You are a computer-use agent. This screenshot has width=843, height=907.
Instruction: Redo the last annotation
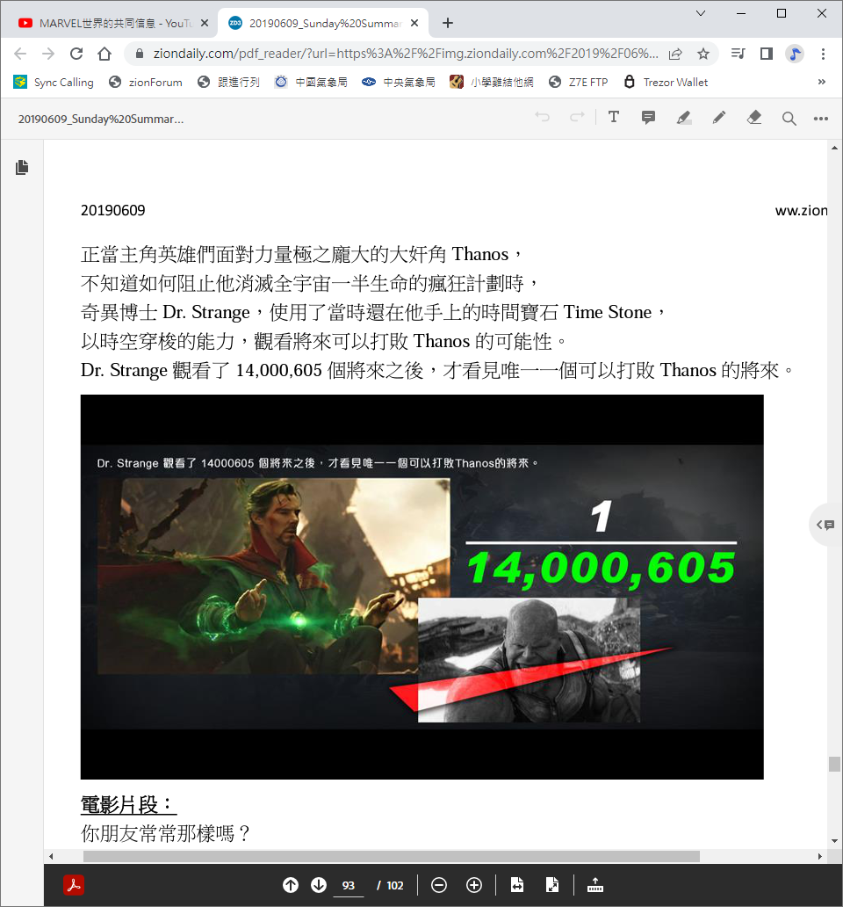tap(577, 118)
